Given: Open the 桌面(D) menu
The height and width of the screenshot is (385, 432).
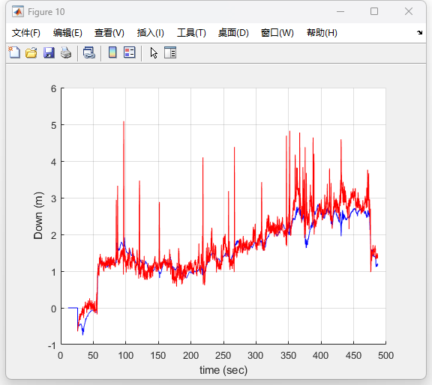Looking at the screenshot, I should [x=233, y=33].
